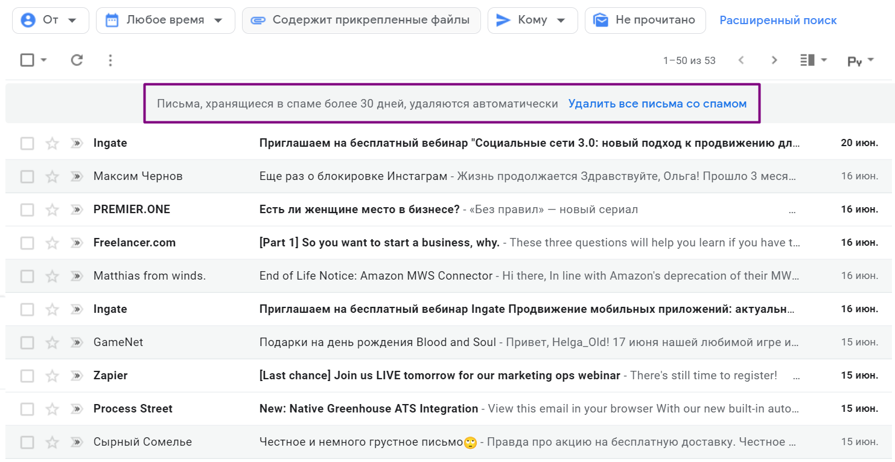The width and height of the screenshot is (895, 462).
Task: Toggle the 'Не прочитано' filter chip
Action: click(645, 21)
